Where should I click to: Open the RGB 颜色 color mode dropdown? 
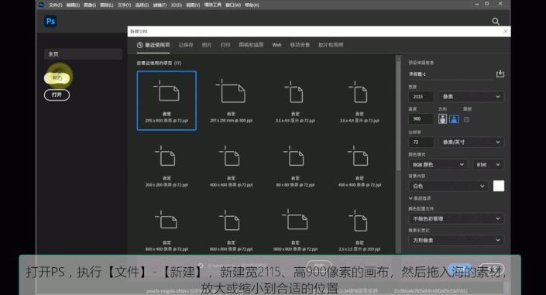438,164
